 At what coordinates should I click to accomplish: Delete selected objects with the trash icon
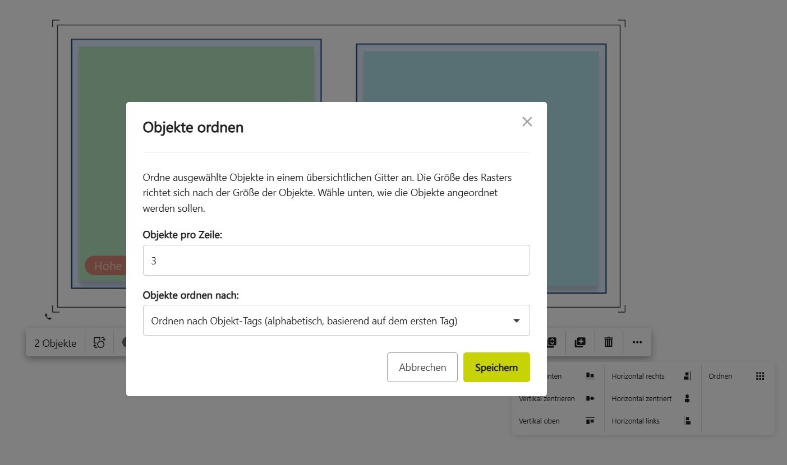[x=608, y=342]
